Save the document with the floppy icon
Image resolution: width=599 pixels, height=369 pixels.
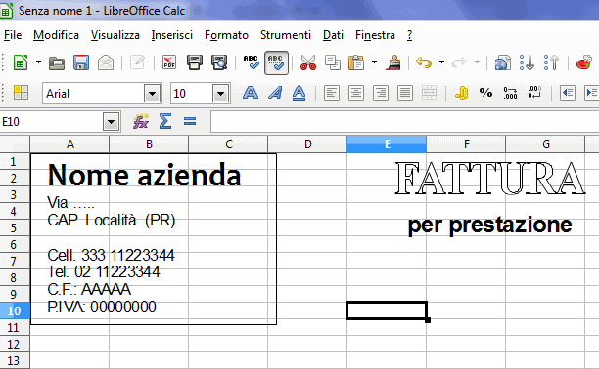(x=81, y=62)
